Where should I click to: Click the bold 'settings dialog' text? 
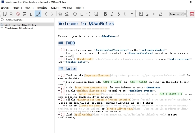153,50
